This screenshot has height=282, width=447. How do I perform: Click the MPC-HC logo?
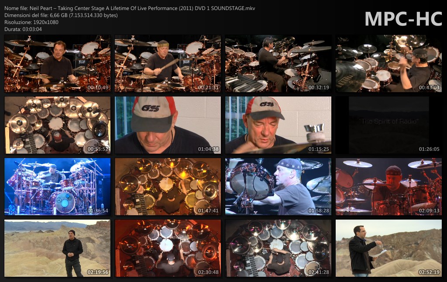[x=402, y=18]
